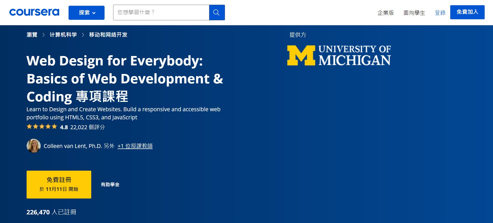The height and width of the screenshot is (223, 493).
Task: Open the 企業版 menu item
Action: pos(385,13)
